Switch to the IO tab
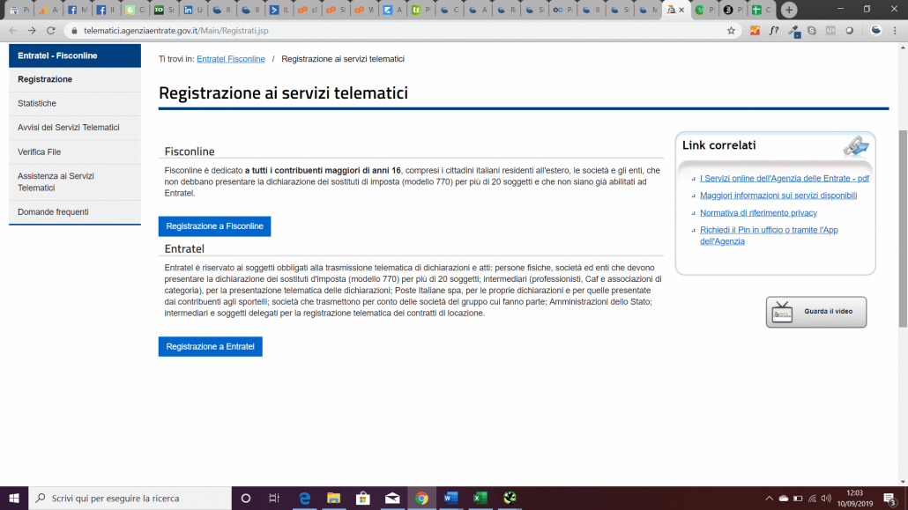The height and width of the screenshot is (510, 908). [x=165, y=10]
